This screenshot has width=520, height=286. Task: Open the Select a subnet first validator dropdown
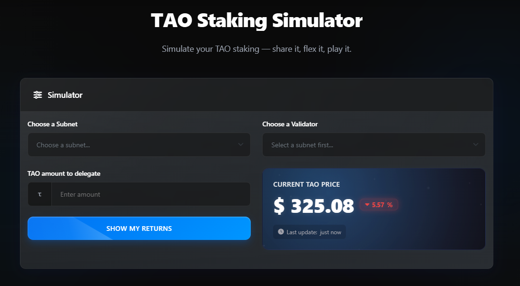point(374,144)
